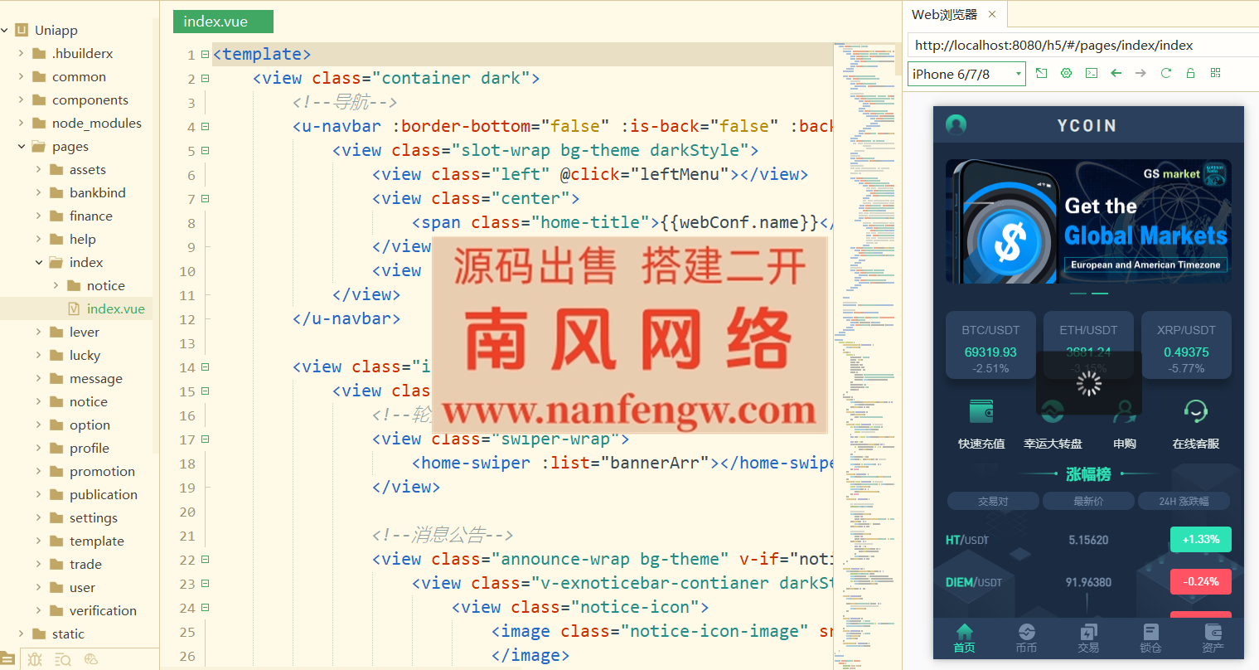1259x670 pixels.
Task: Click the +1.33% button for HT/USDT
Action: tap(1200, 540)
